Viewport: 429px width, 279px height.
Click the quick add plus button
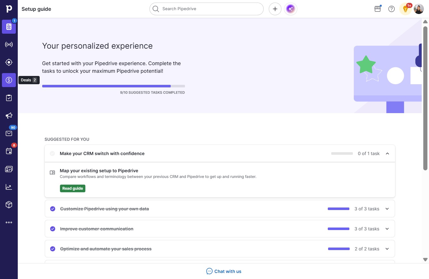(x=275, y=9)
